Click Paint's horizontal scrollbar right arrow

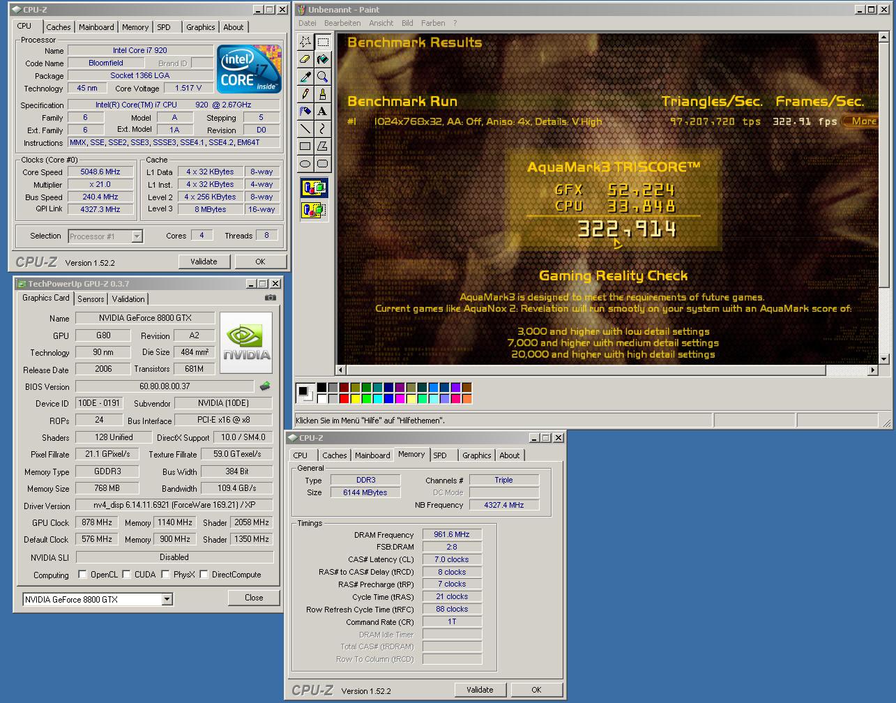[873, 370]
